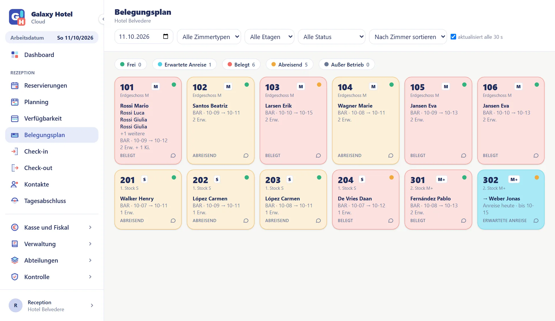Open the Check-in arrow icon

15,152
